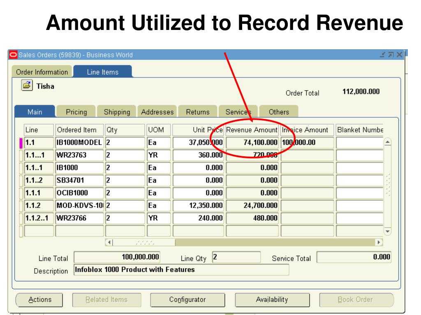Click the horizontal scrollbar thumb
The width and height of the screenshot is (421, 315).
[x=144, y=242]
